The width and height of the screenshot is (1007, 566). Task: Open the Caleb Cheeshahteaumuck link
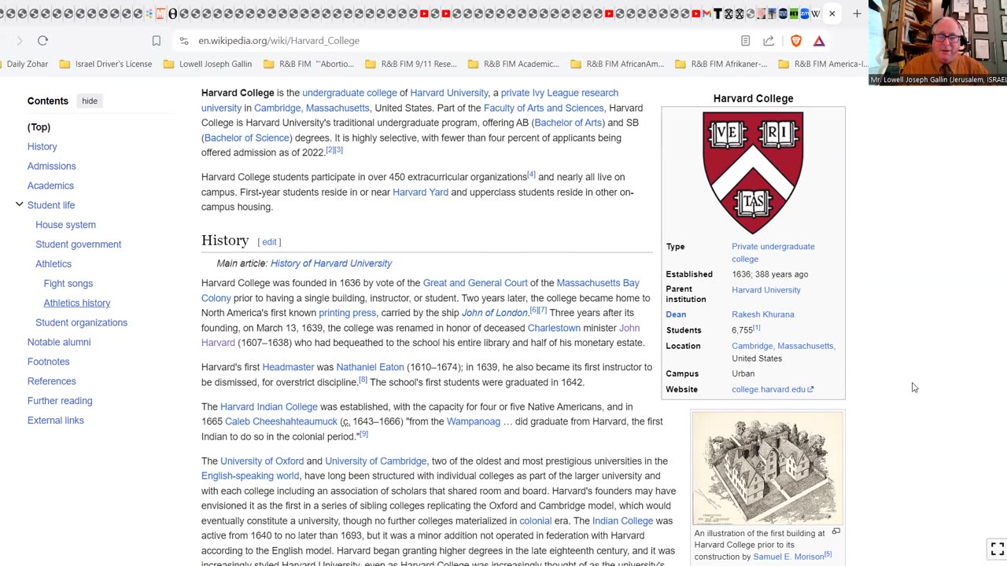coord(281,421)
